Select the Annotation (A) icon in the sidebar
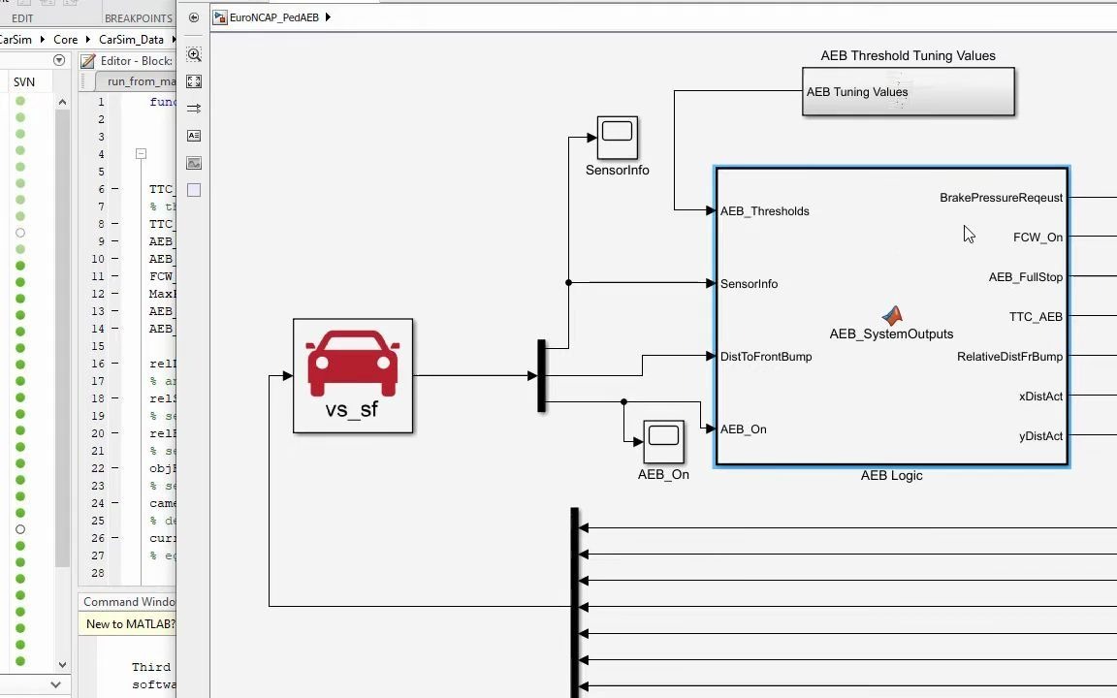This screenshot has height=698, width=1117. pyautogui.click(x=194, y=136)
